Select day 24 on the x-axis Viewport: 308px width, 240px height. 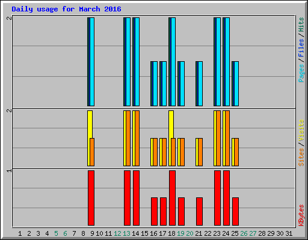[226, 233]
